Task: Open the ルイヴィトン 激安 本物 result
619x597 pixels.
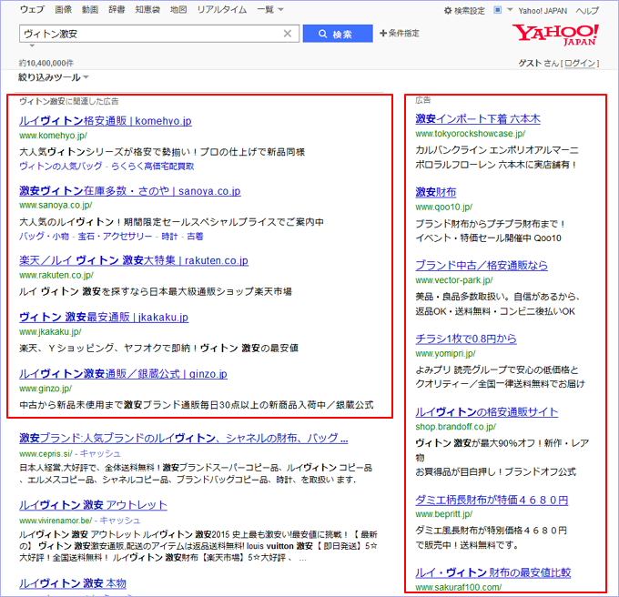Action: pyautogui.click(x=73, y=583)
